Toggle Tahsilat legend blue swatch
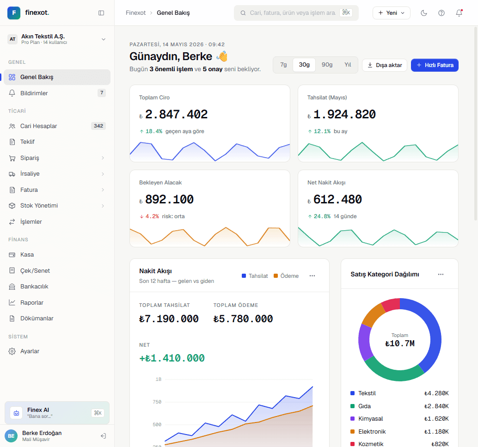Screen dimensions: 478x447 pyautogui.click(x=244, y=276)
